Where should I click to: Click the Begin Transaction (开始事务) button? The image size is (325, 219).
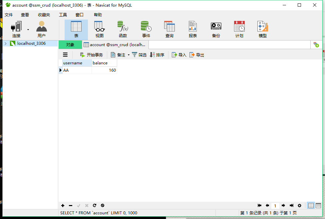point(91,55)
